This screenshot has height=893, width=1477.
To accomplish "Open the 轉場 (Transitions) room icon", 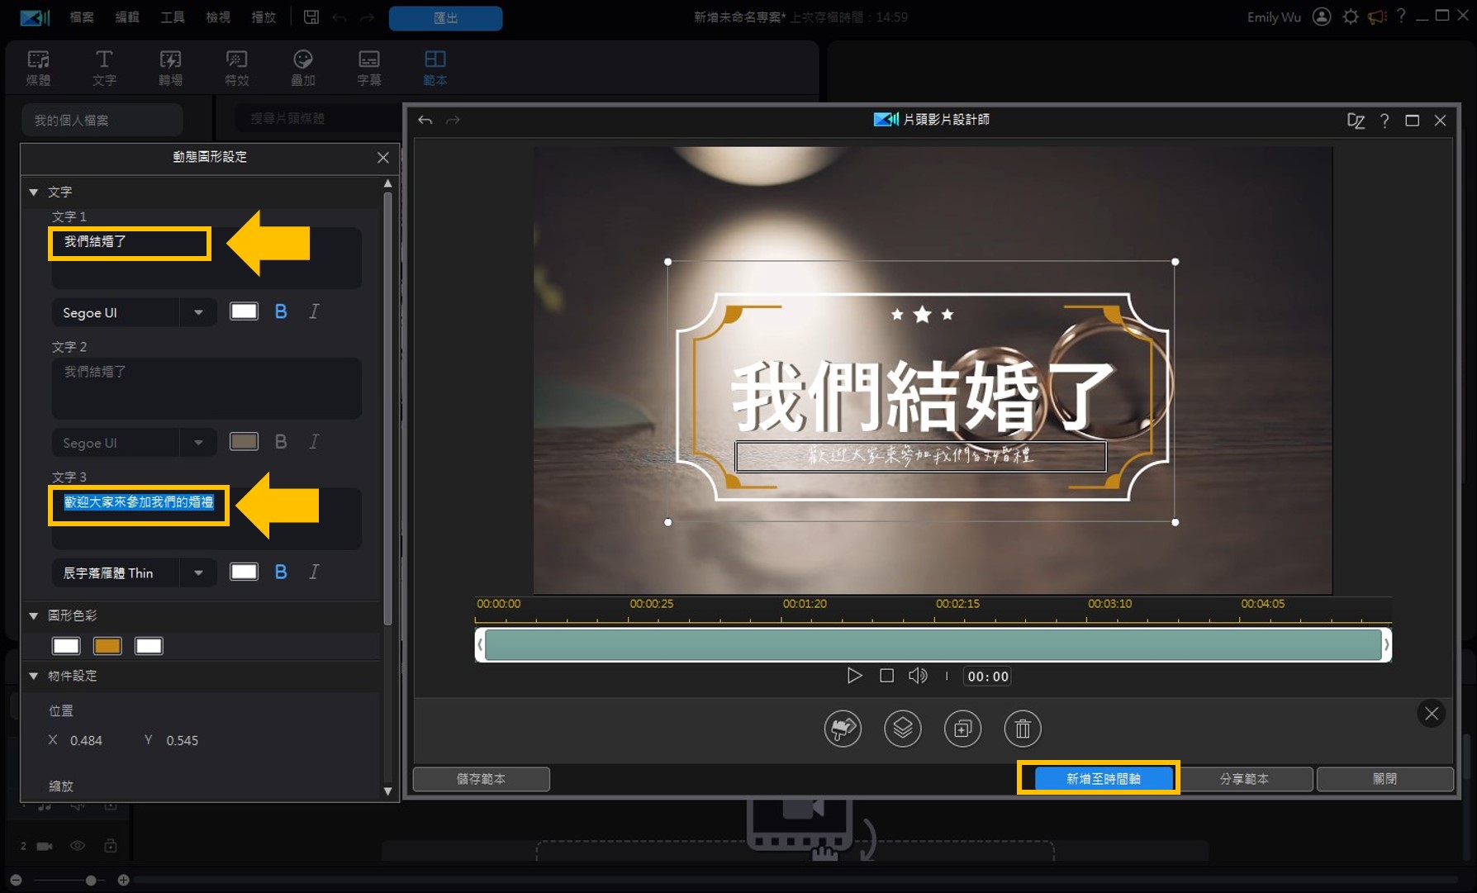I will (x=170, y=66).
